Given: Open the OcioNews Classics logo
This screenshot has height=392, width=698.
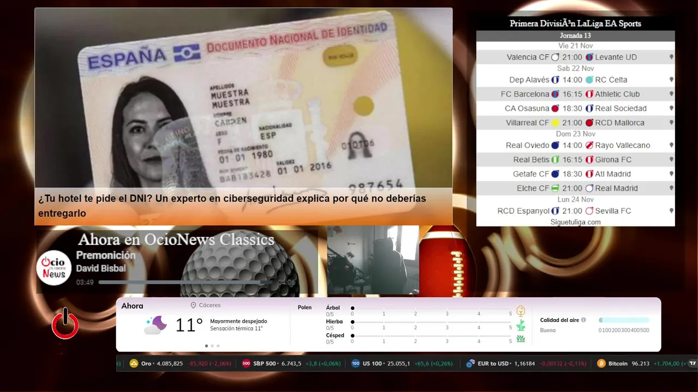Looking at the screenshot, I should [x=54, y=267].
